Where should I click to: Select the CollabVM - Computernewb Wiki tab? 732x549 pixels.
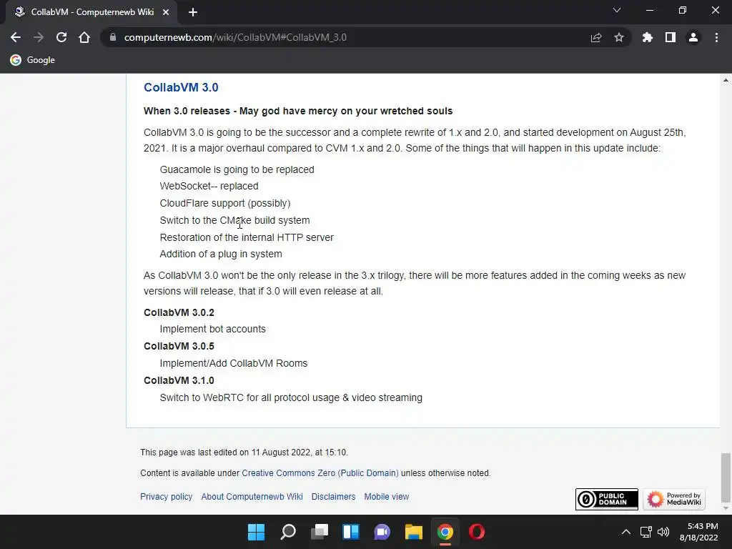point(91,12)
